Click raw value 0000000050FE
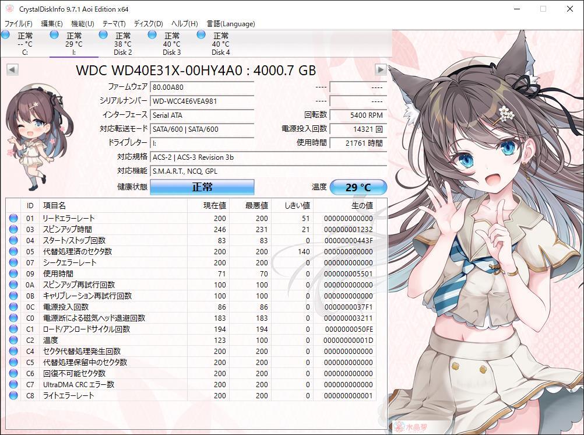The image size is (584, 435). [x=349, y=329]
